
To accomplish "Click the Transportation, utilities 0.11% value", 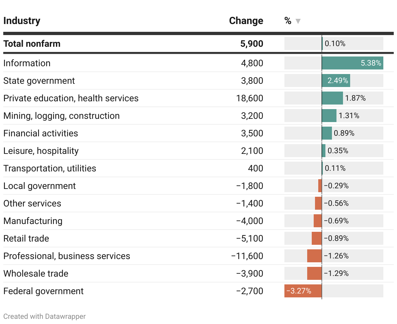I will coord(335,168).
